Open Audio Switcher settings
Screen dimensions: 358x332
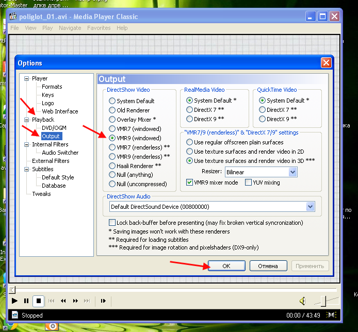point(60,153)
